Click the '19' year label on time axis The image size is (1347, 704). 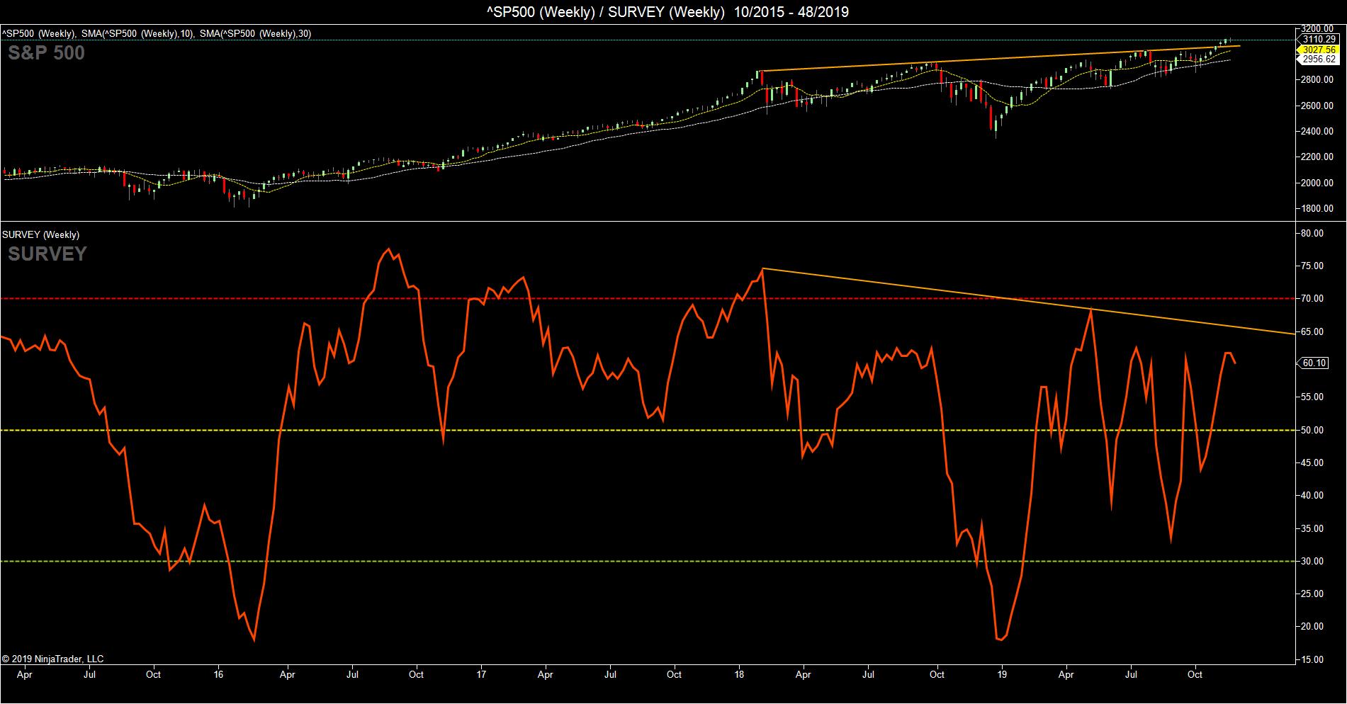[1002, 674]
